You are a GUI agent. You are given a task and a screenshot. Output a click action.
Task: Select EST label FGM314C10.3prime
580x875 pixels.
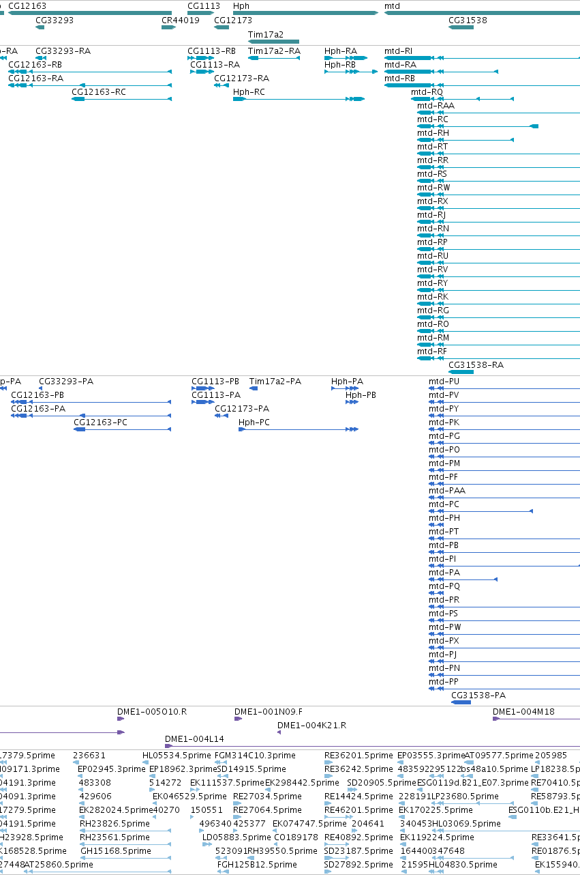[x=255, y=756]
